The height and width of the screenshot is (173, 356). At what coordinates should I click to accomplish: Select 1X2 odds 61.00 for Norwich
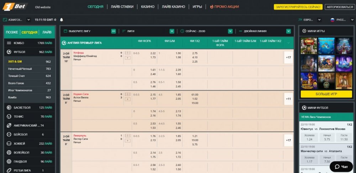click(x=195, y=94)
